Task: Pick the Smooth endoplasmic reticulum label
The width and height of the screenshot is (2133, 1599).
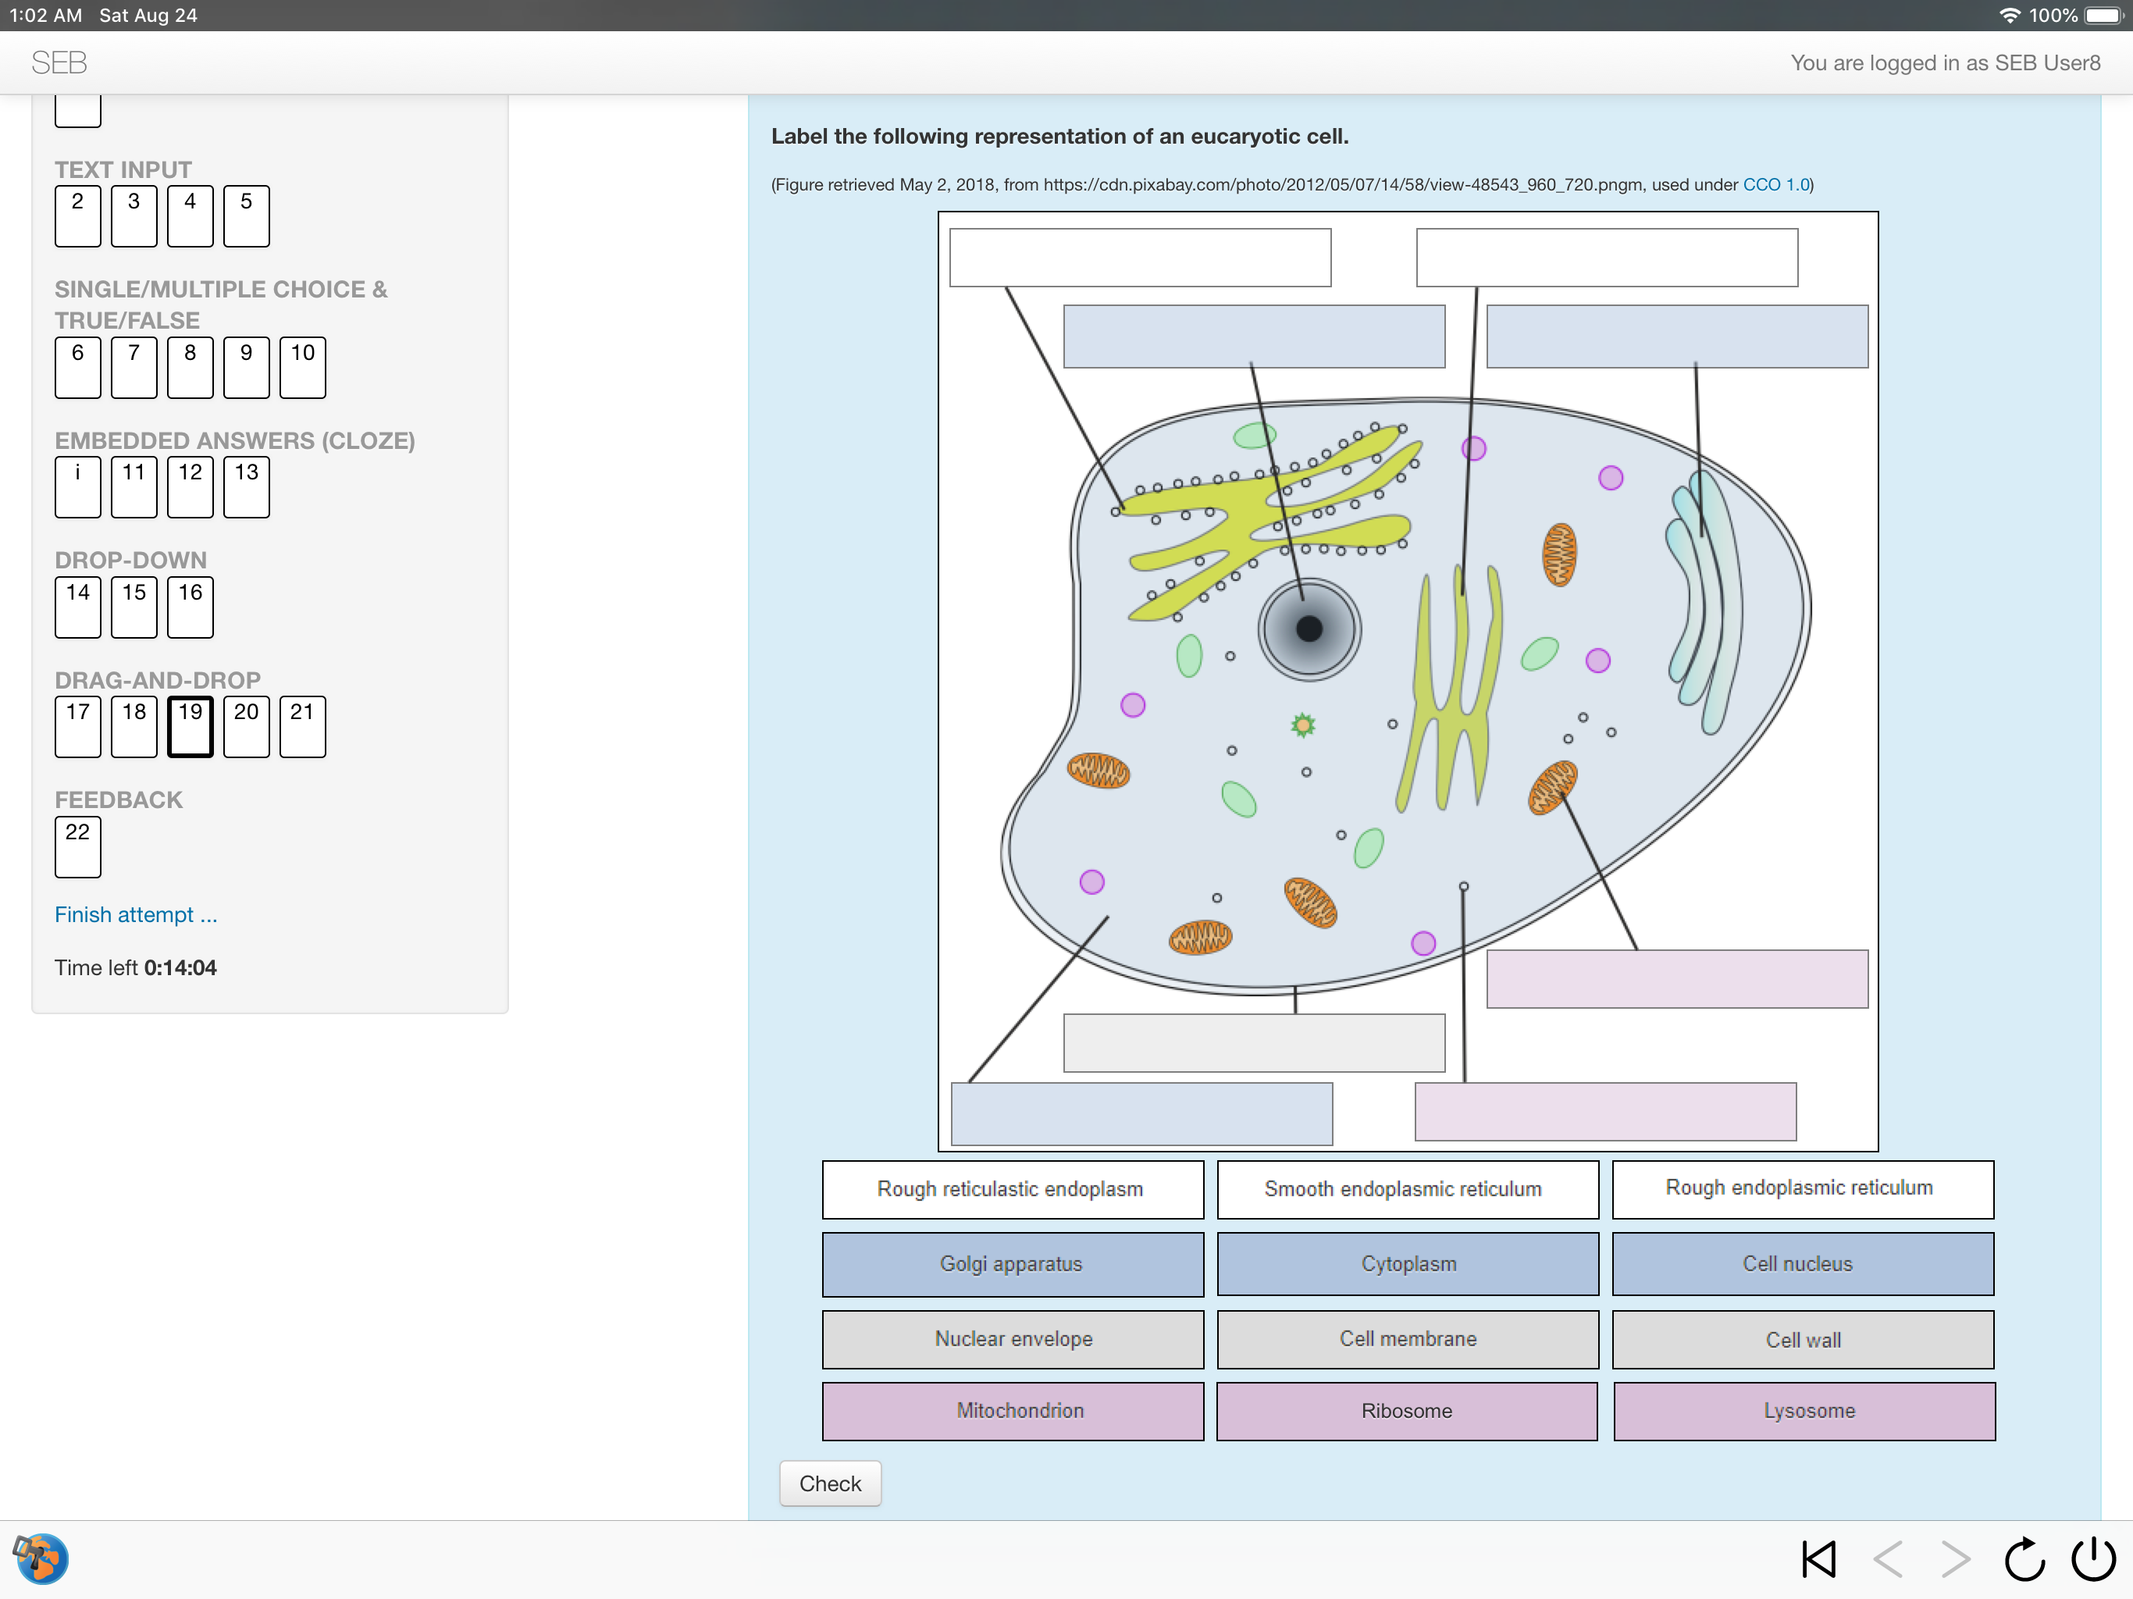Action: point(1407,1189)
